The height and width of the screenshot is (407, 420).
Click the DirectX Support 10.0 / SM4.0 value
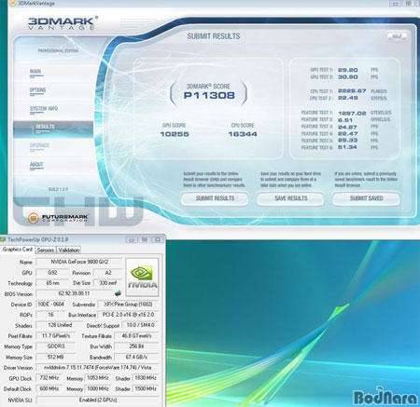tap(140, 325)
